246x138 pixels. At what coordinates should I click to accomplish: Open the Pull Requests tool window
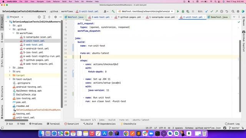coord(2,58)
